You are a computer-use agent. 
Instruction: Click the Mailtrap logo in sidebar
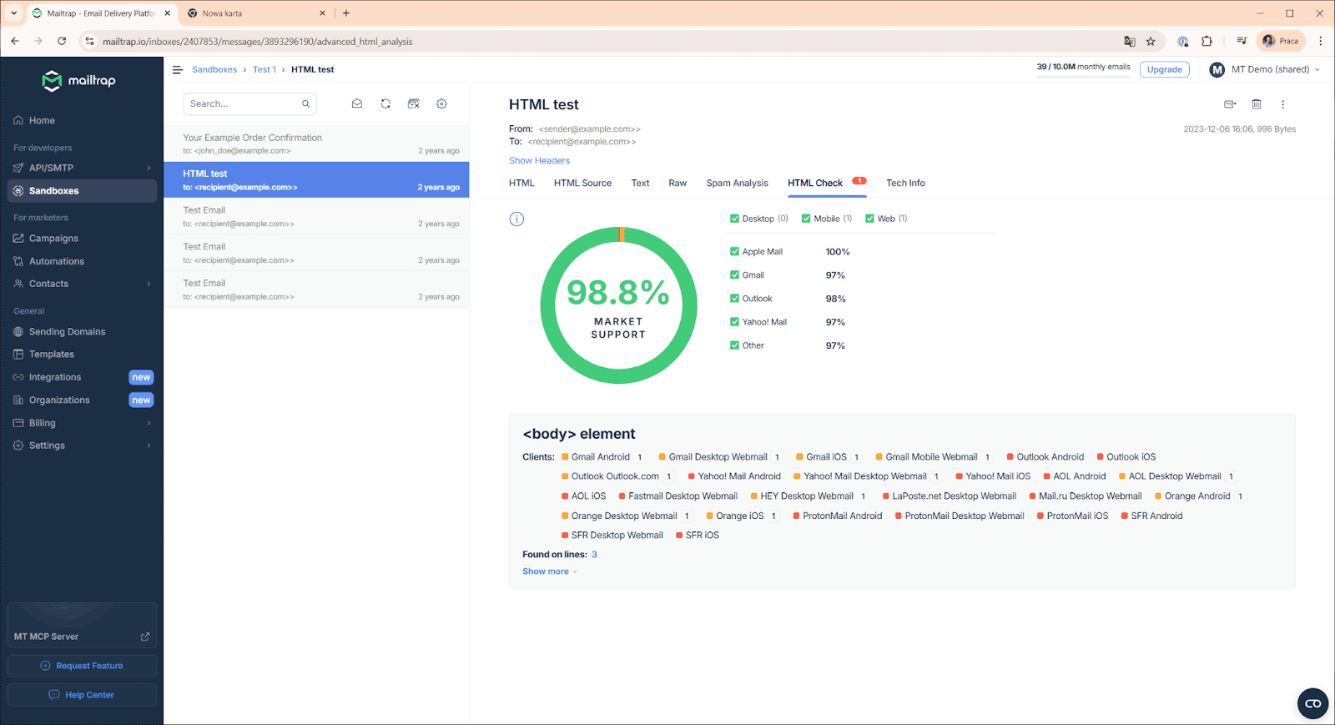click(79, 80)
